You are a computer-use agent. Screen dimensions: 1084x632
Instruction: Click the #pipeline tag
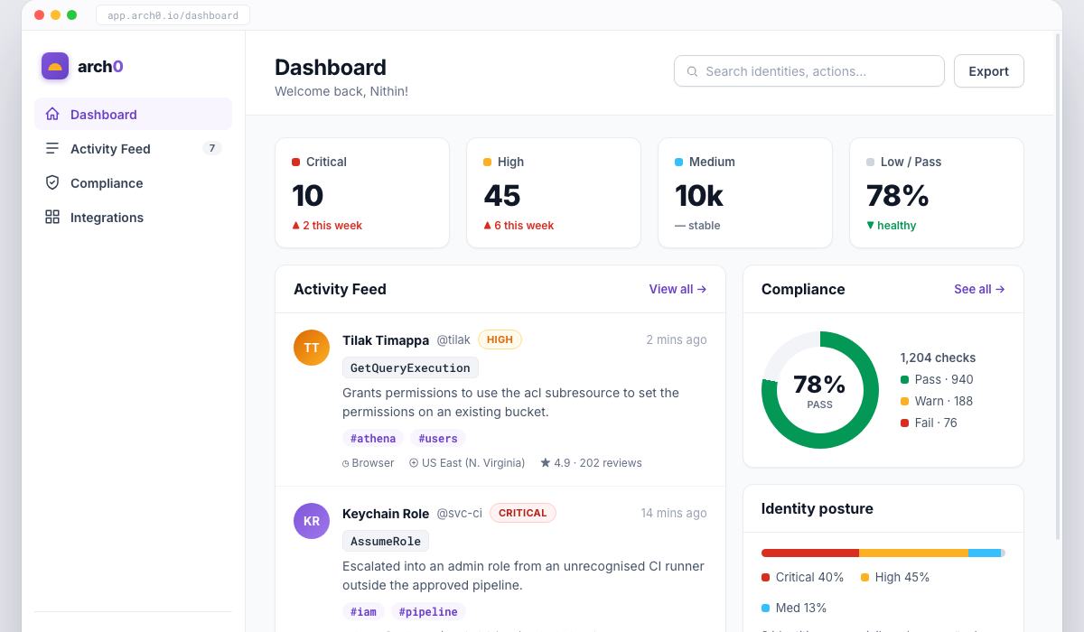[428, 611]
